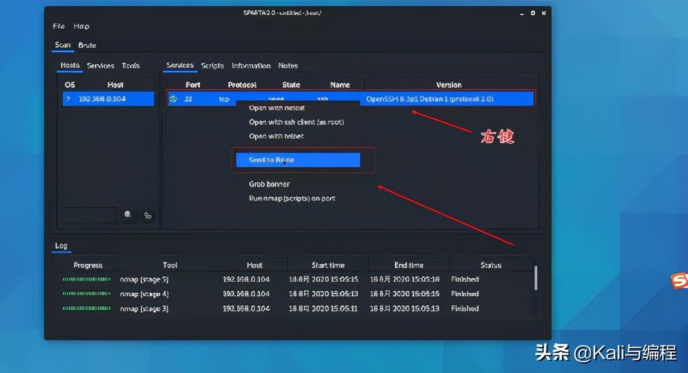The image size is (688, 373).
Task: Open the Log tab
Action: 61,246
